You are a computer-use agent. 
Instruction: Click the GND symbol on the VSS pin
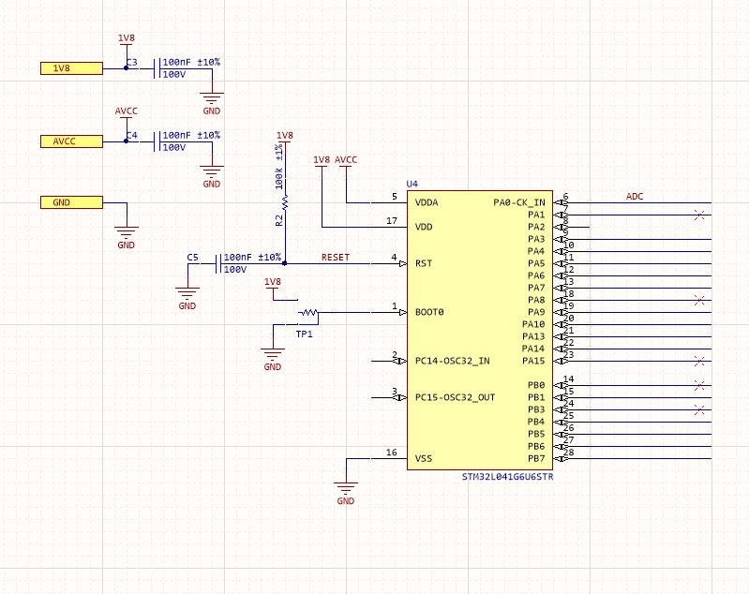[x=346, y=489]
